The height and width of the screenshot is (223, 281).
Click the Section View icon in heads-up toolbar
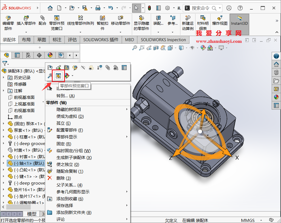point(156,48)
